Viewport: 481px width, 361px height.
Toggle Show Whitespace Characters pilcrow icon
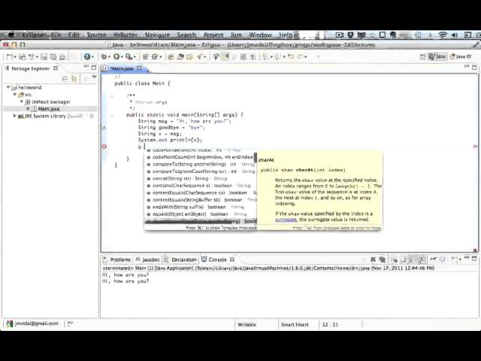point(253,57)
